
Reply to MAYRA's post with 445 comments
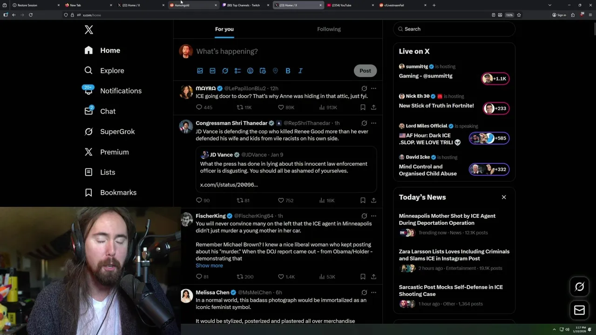coord(204,107)
